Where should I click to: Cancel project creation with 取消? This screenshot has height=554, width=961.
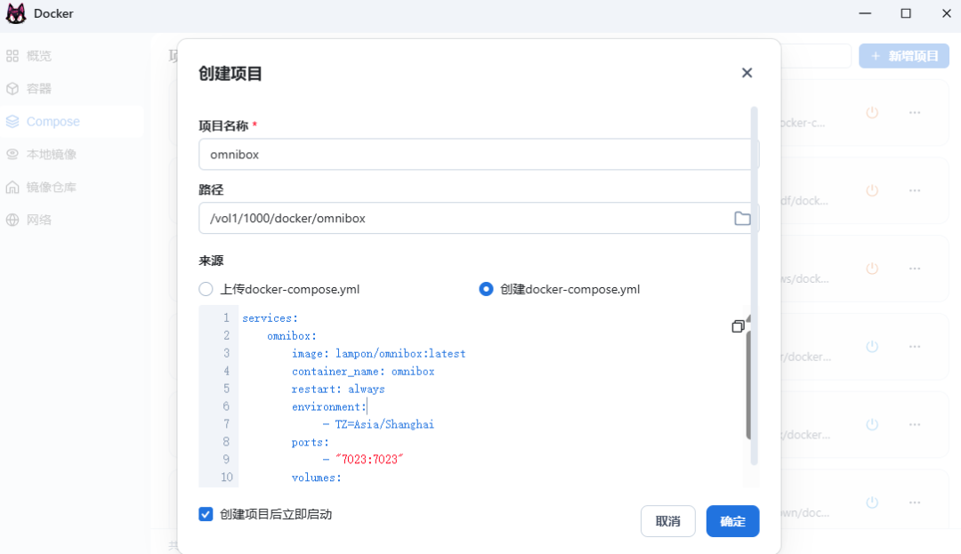(667, 521)
